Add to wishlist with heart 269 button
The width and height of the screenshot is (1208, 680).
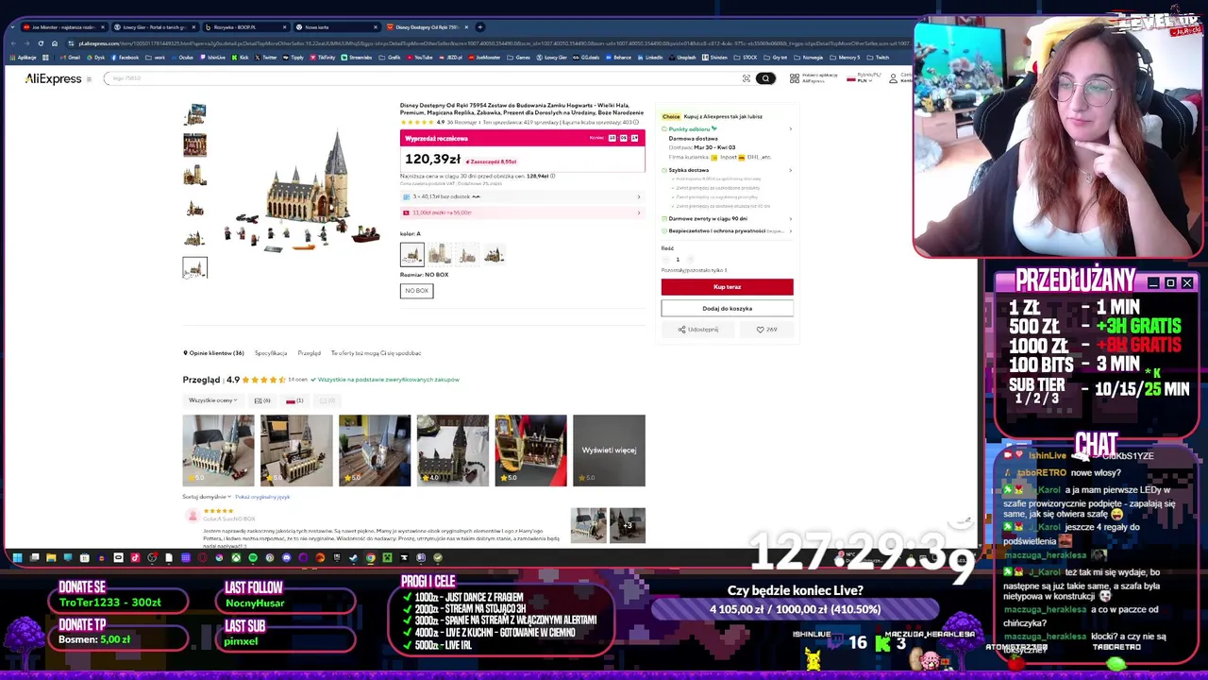[766, 330]
